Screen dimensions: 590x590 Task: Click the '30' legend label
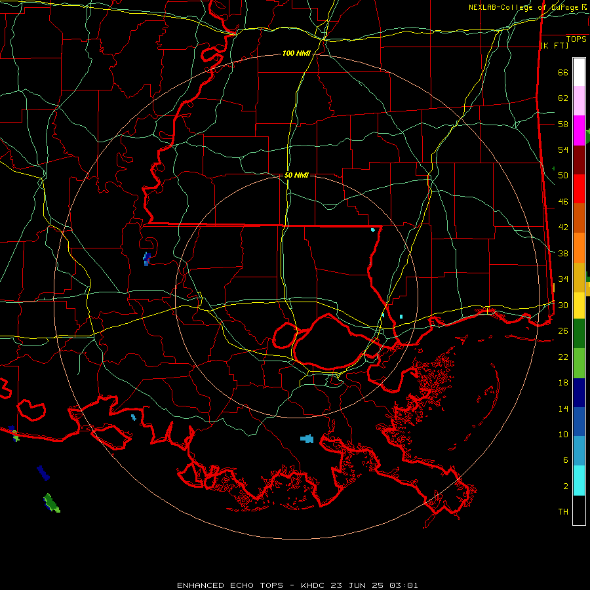click(x=563, y=305)
